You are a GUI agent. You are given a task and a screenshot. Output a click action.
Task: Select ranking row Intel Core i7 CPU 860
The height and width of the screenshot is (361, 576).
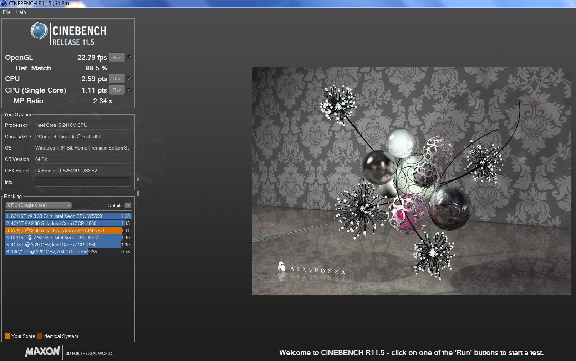click(68, 223)
